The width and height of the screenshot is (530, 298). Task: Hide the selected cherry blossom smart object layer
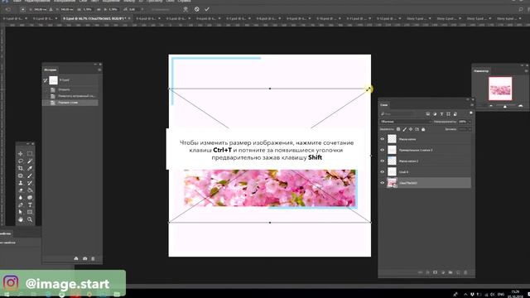click(x=383, y=183)
